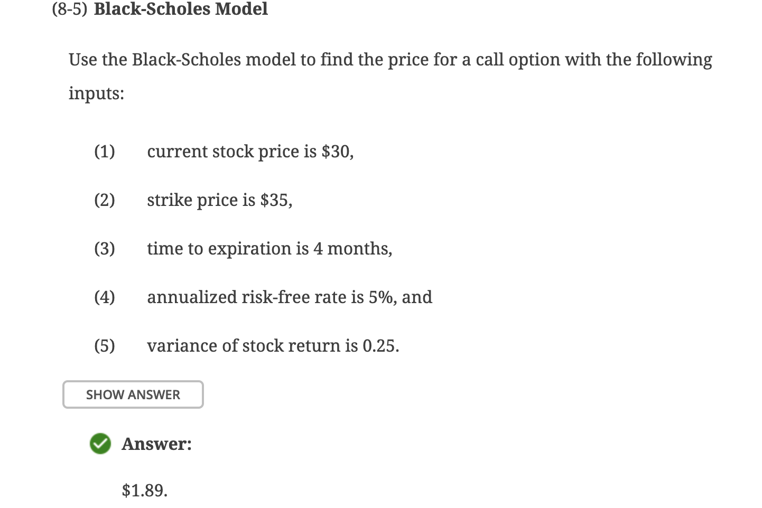Click the time to expiration line
Screen dimensions: 762x508
(270, 248)
